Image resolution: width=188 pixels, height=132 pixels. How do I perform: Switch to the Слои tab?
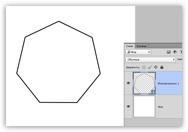pos(129,46)
